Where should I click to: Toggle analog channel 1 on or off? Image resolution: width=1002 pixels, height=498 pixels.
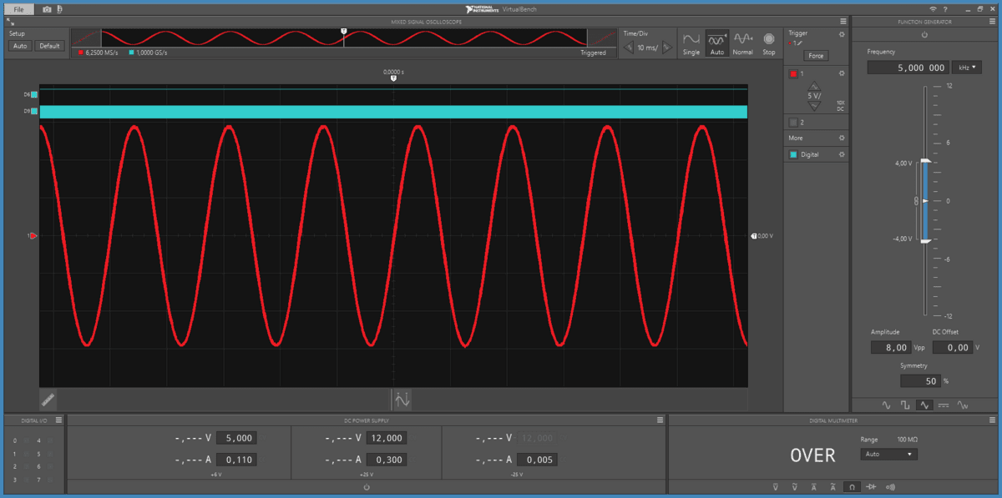[x=794, y=74]
